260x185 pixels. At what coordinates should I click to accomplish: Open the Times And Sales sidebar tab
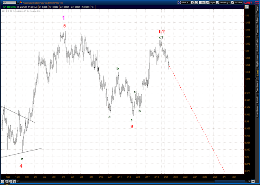click(x=257, y=26)
